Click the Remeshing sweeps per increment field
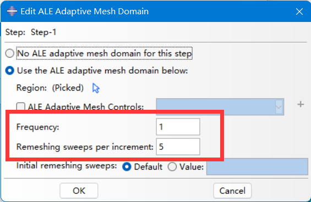Image resolution: width=311 pixels, height=202 pixels. pyautogui.click(x=178, y=147)
